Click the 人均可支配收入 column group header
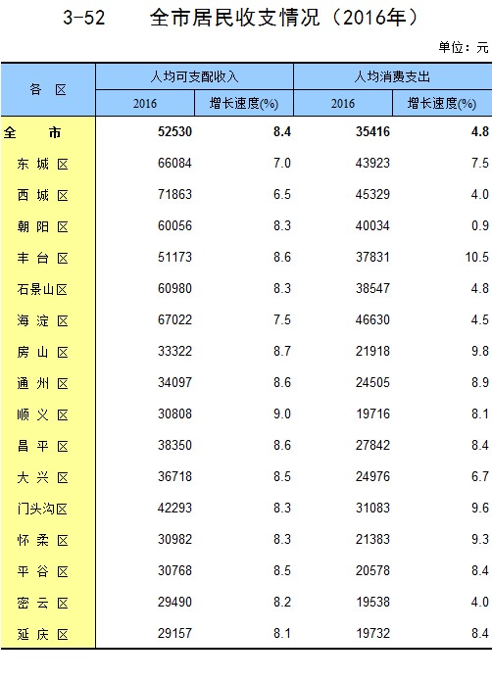 [x=194, y=76]
